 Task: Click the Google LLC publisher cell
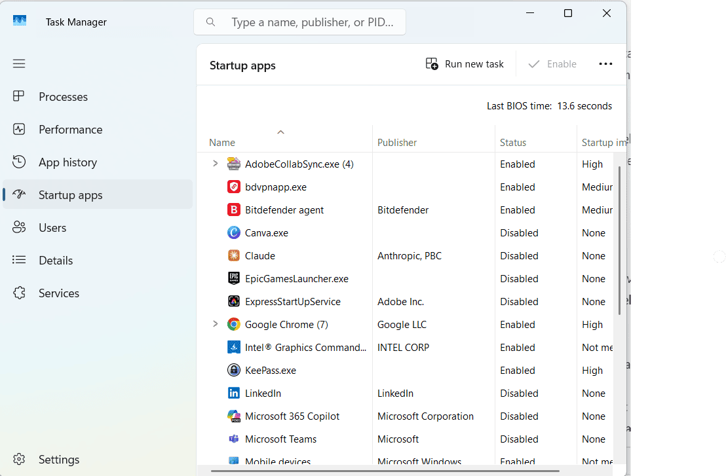402,325
